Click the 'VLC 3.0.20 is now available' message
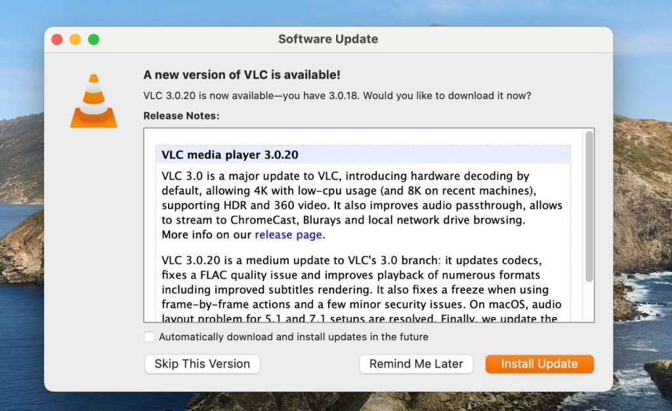The width and height of the screenshot is (672, 411). click(x=337, y=95)
